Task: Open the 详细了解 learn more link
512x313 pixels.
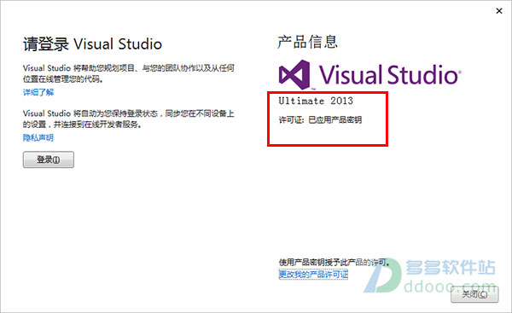Action: coord(38,92)
